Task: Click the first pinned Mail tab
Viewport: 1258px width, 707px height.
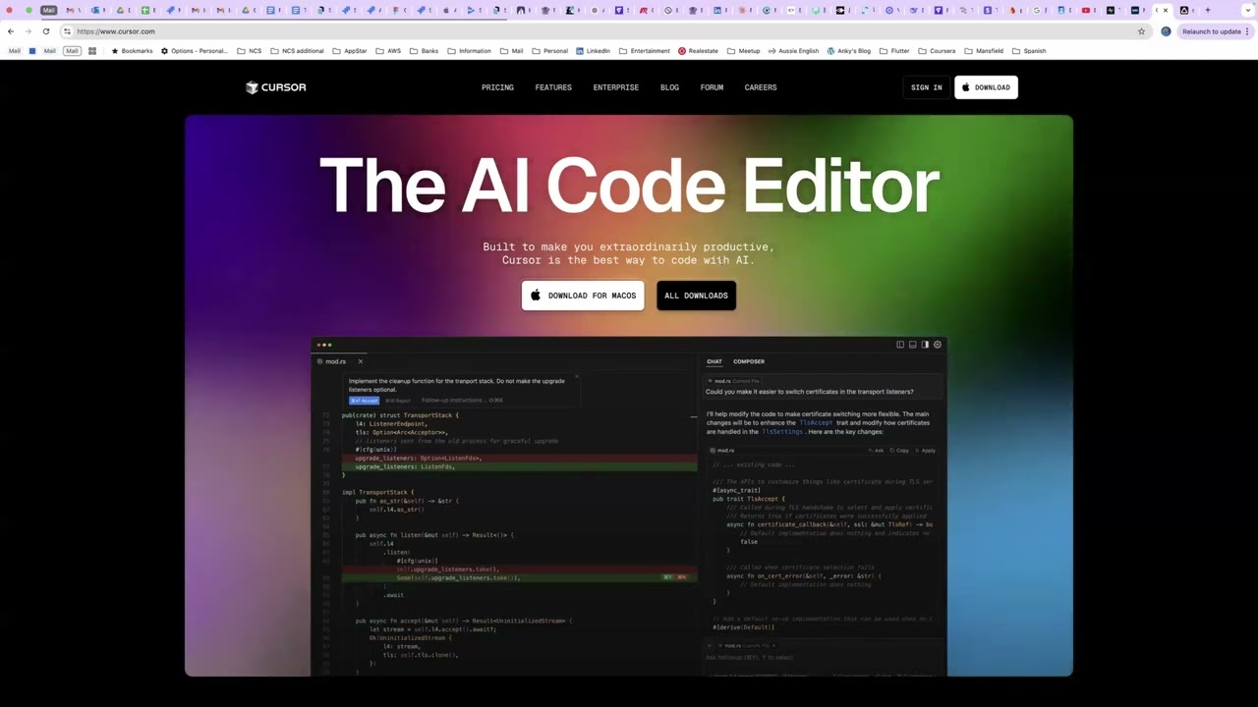Action: [x=48, y=10]
